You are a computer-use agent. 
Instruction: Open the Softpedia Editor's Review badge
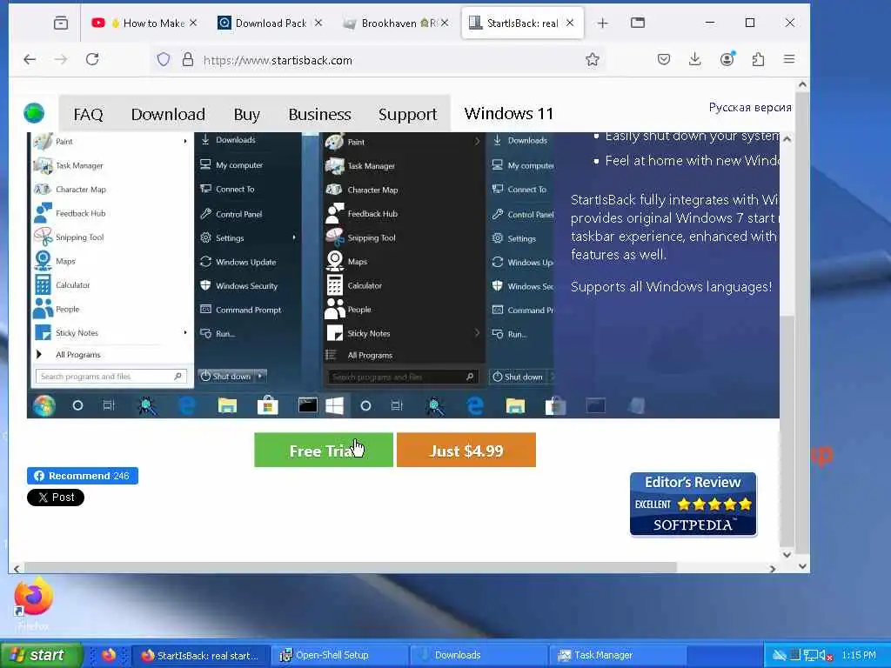tap(693, 504)
